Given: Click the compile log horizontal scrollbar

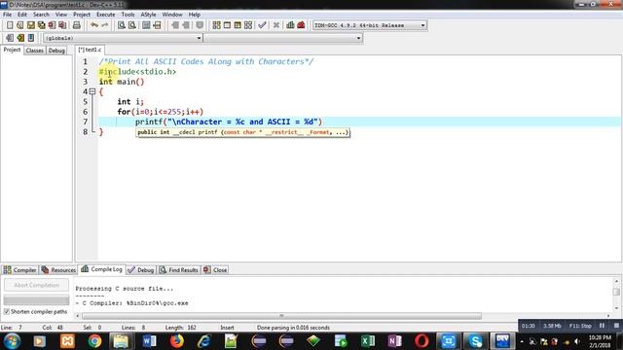Looking at the screenshot, I should pyautogui.click(x=281, y=316).
